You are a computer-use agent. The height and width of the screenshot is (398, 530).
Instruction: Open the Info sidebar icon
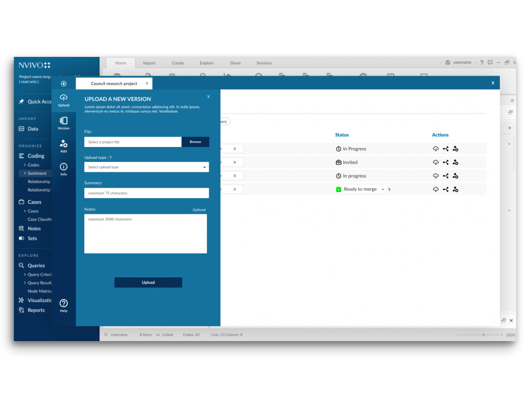click(64, 169)
